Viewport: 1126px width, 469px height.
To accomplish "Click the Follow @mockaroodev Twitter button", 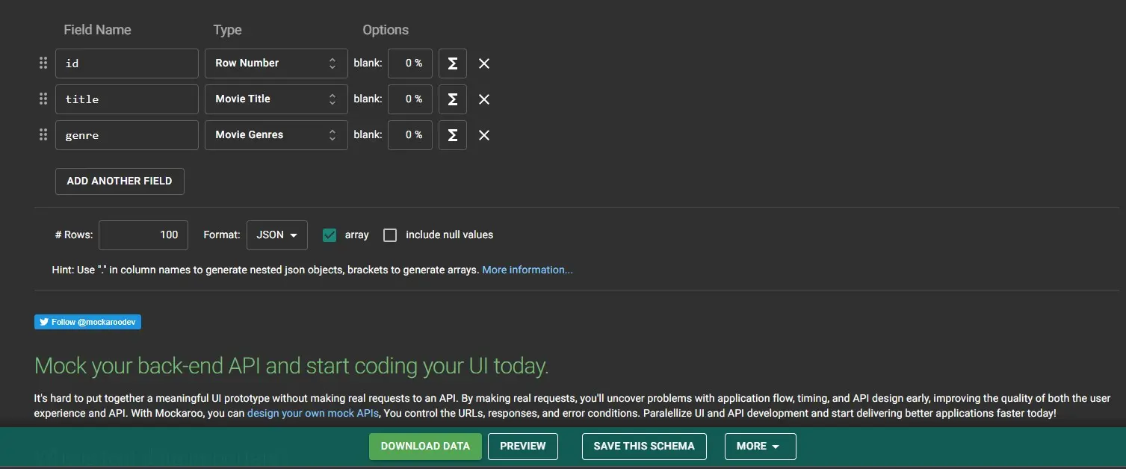I will tap(87, 321).
